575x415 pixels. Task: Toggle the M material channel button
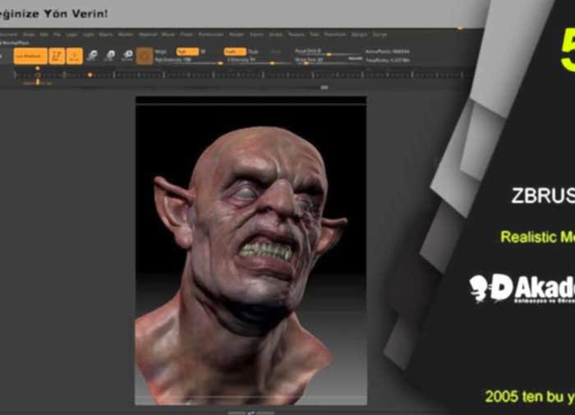[203, 52]
